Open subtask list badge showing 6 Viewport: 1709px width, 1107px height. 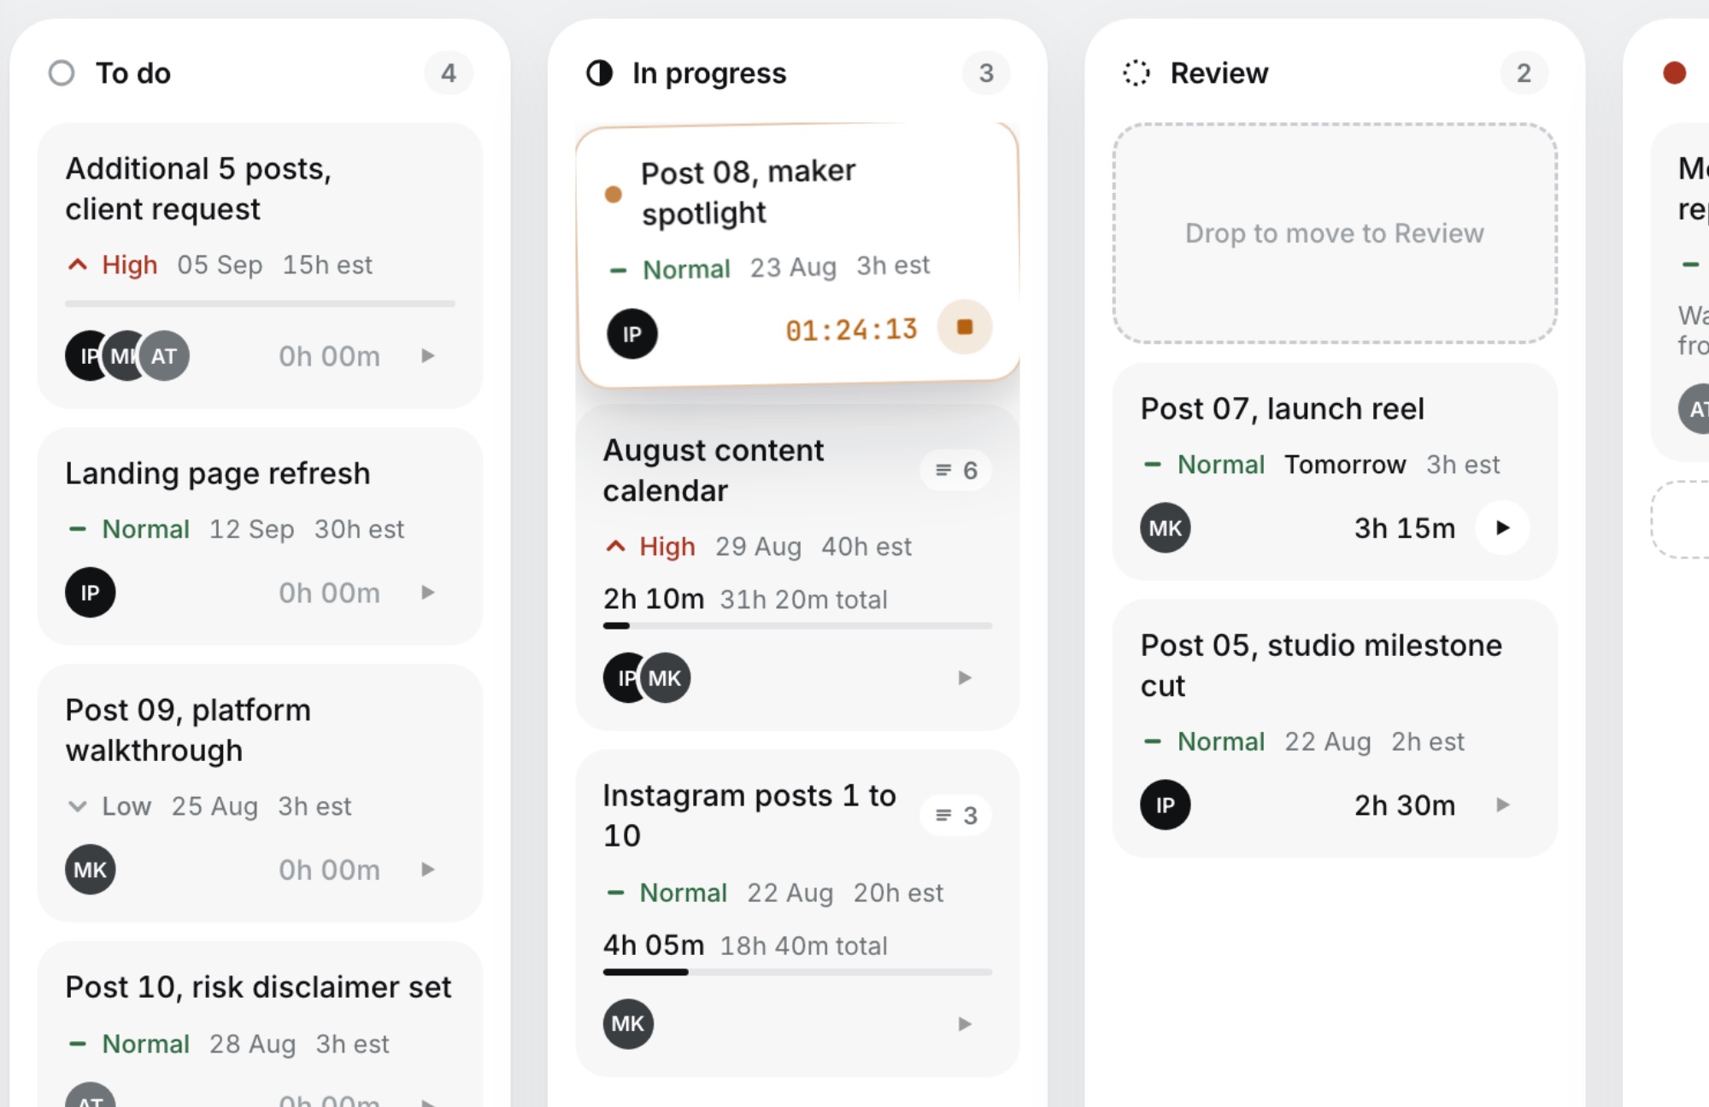956,471
